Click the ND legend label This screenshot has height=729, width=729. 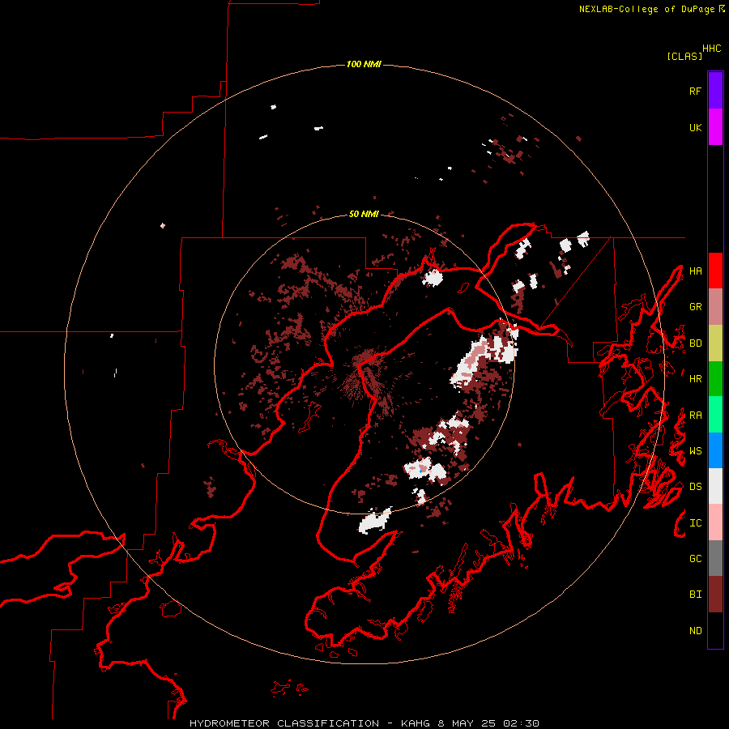(695, 631)
